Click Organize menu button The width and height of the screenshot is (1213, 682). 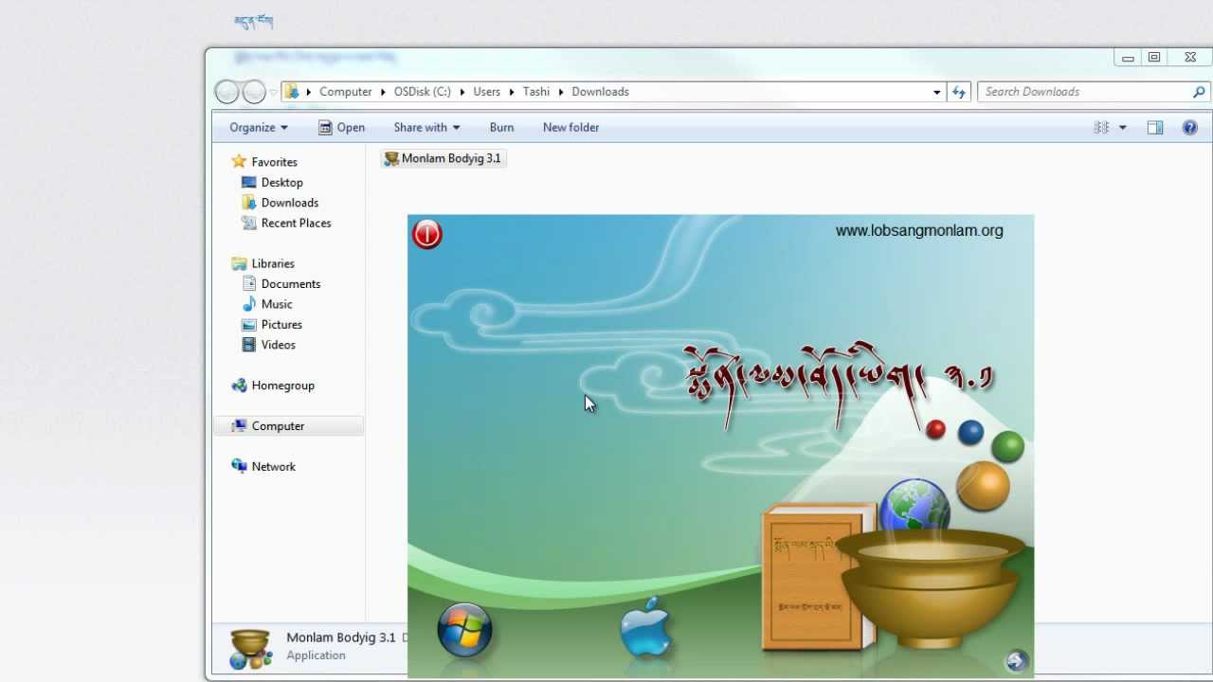pyautogui.click(x=258, y=127)
